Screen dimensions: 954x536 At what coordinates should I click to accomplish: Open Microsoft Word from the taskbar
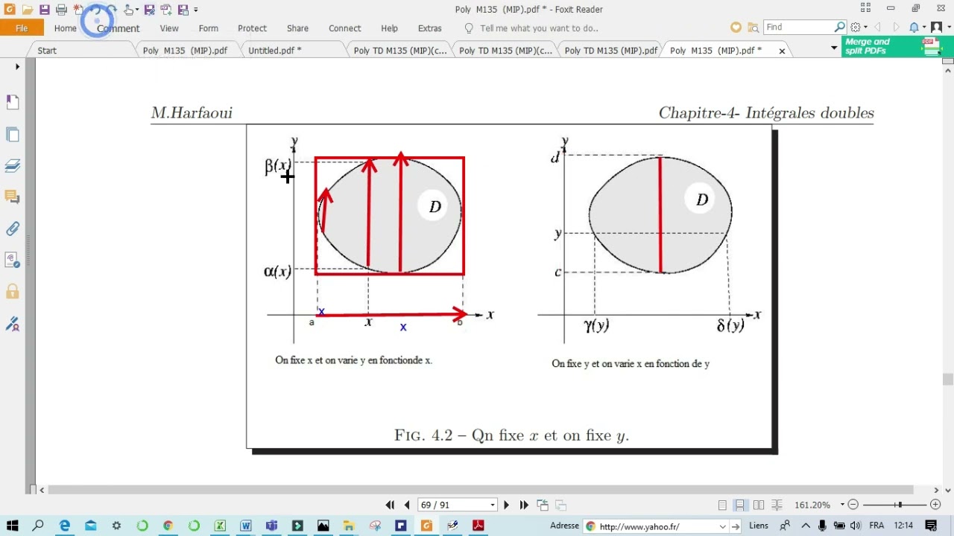tap(245, 526)
